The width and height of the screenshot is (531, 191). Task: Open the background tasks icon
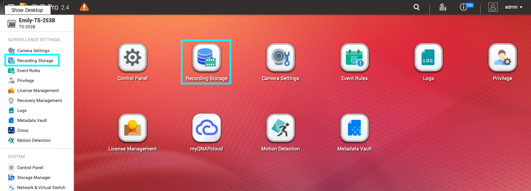click(443, 7)
